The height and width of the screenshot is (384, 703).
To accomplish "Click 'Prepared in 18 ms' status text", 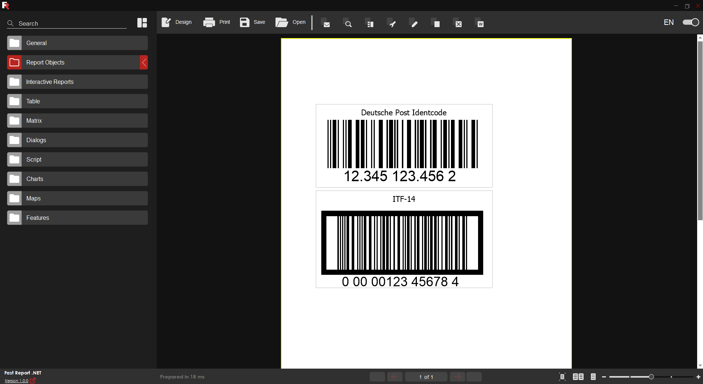I will pos(182,377).
